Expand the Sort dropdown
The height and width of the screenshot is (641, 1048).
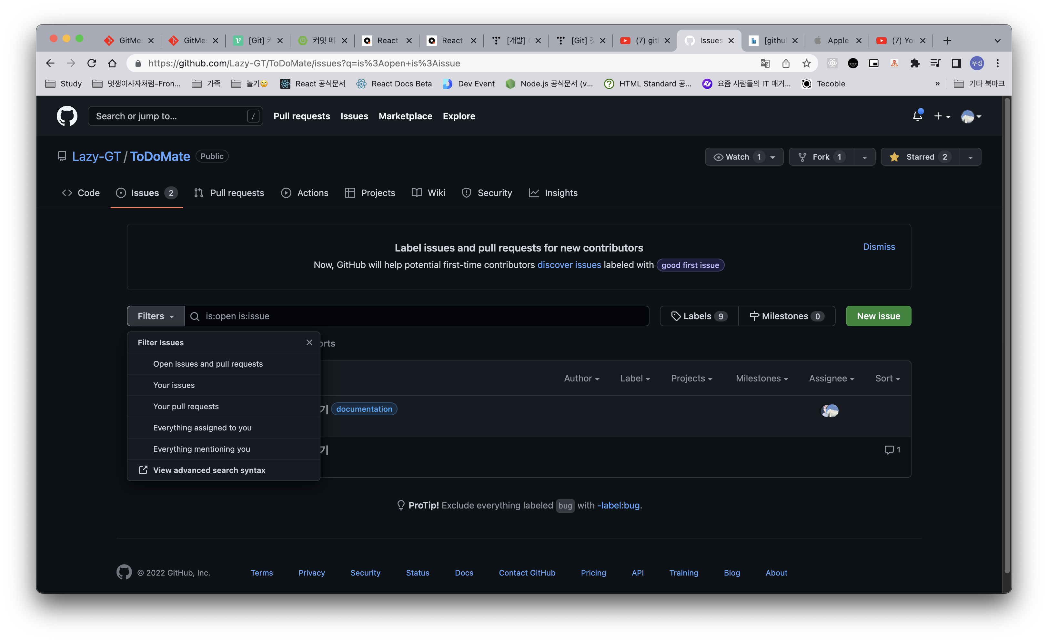click(887, 378)
